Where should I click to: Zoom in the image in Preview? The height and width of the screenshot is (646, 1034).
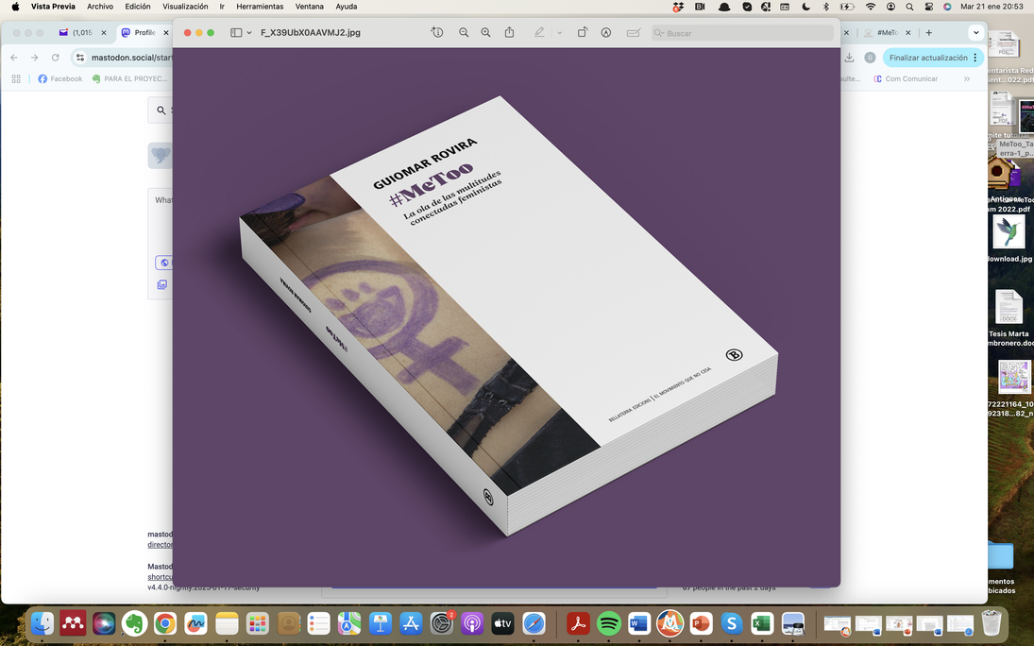pyautogui.click(x=486, y=32)
